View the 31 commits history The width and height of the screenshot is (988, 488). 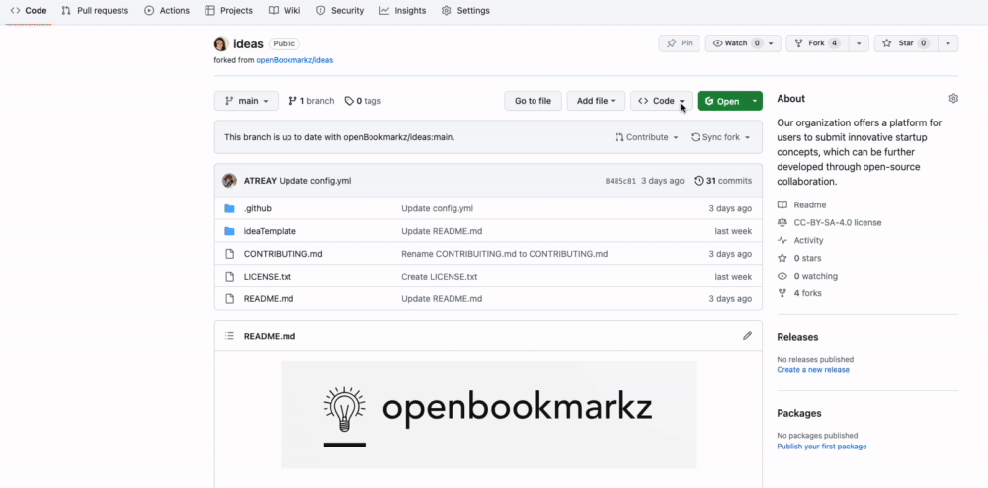723,181
